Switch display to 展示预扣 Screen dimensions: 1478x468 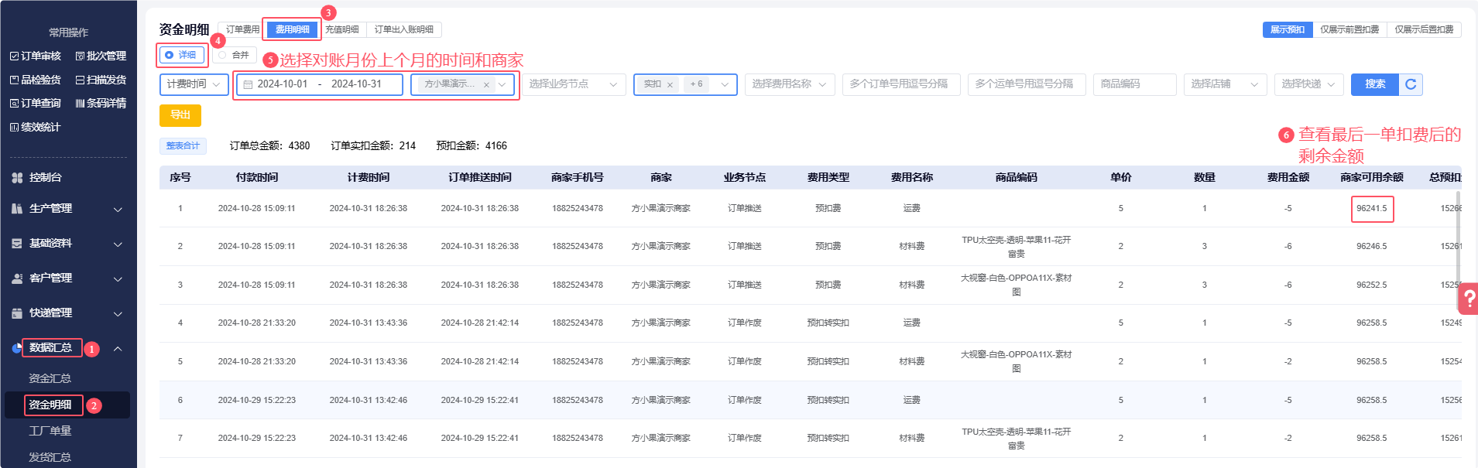1287,29
